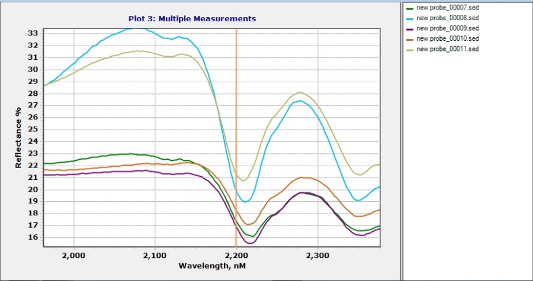
Task: Click the Wavelength, nM axis label
Action: [x=211, y=266]
